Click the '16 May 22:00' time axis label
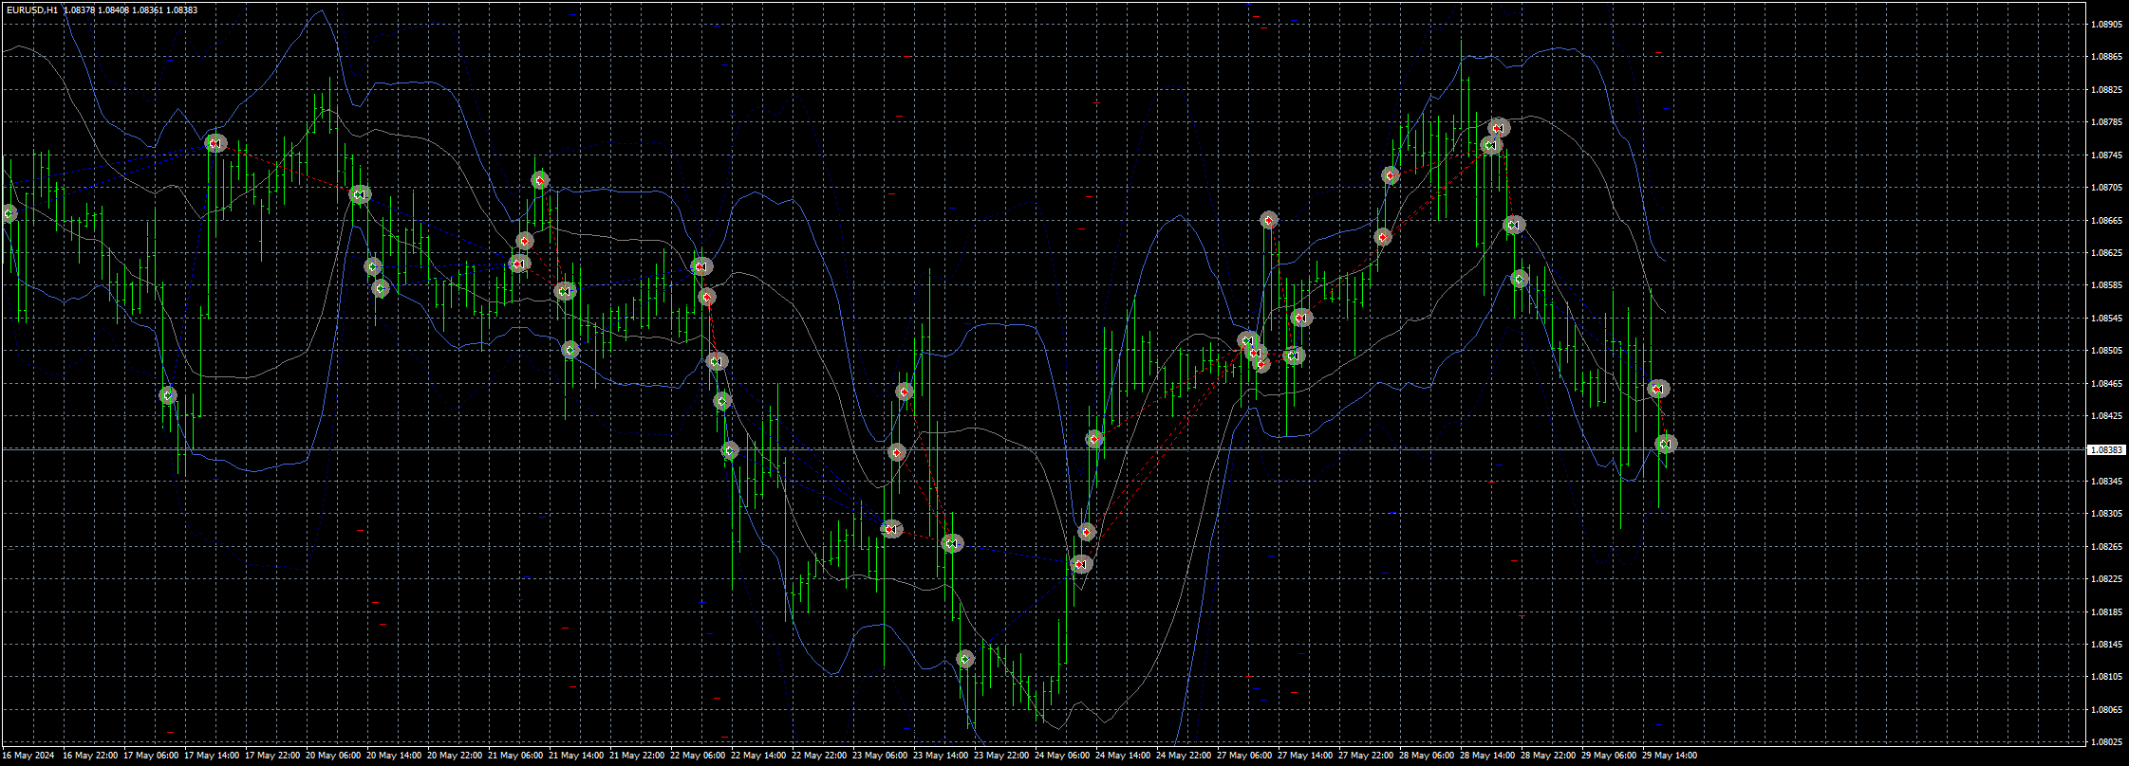The image size is (2129, 766). coord(90,757)
